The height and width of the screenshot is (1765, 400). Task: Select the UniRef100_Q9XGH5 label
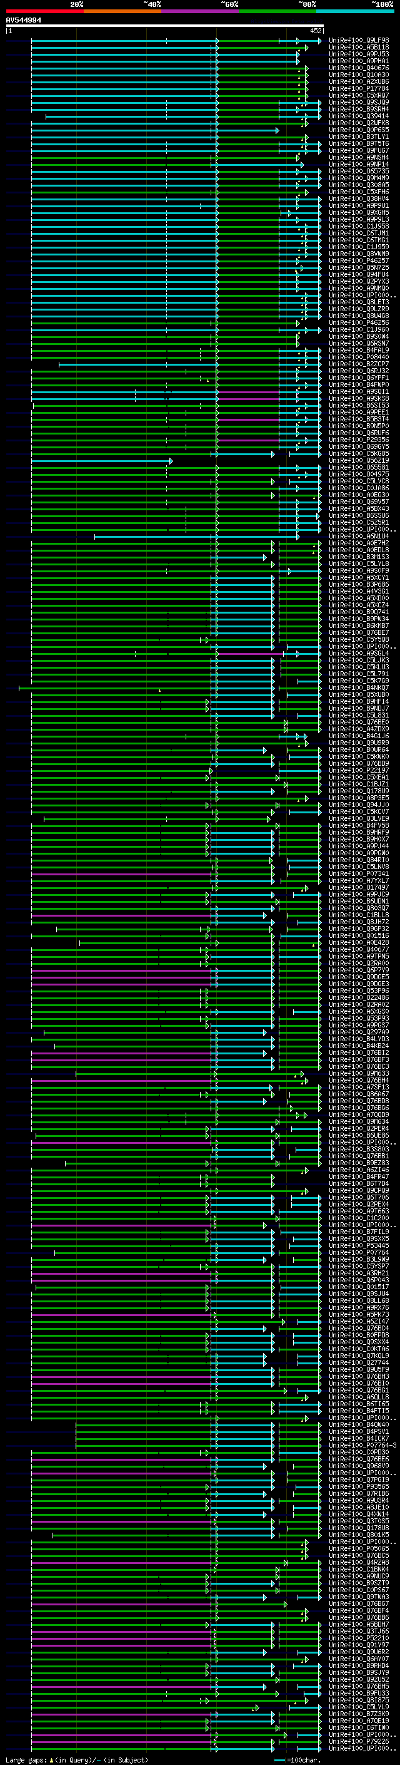pyautogui.click(x=359, y=212)
